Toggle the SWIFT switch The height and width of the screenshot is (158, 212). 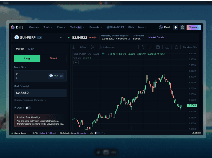click(28, 108)
